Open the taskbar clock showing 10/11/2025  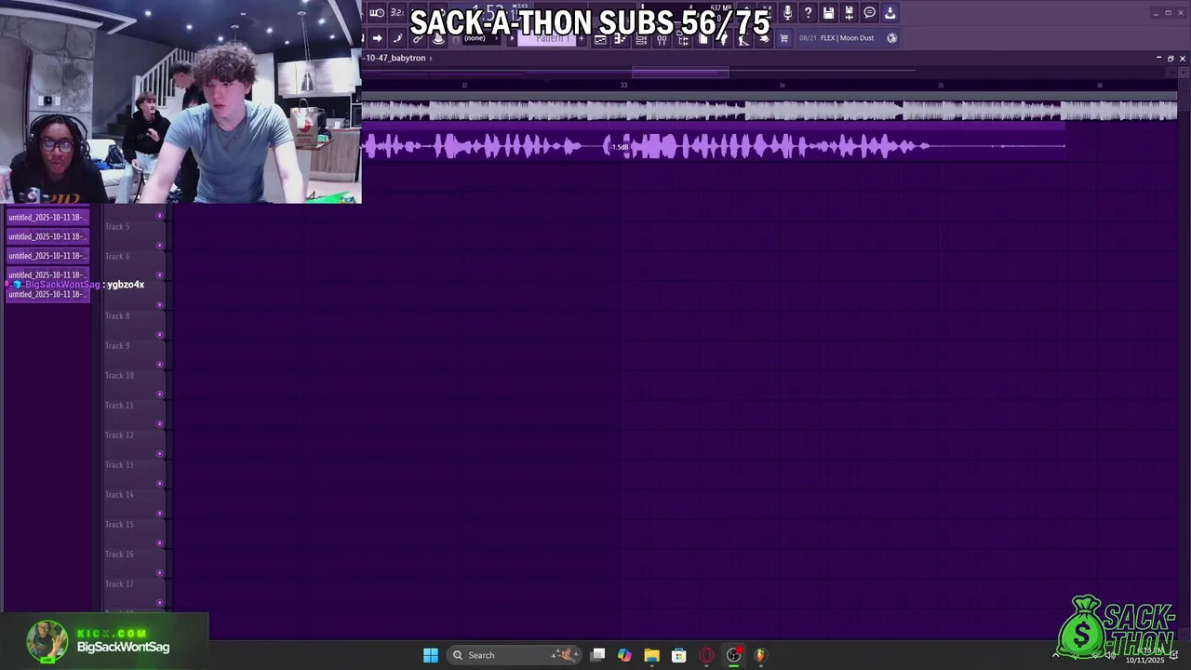pos(1145,656)
